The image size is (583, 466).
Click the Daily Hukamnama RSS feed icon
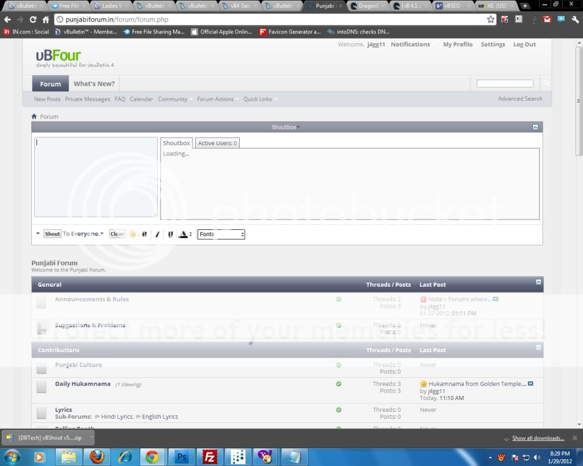click(338, 384)
